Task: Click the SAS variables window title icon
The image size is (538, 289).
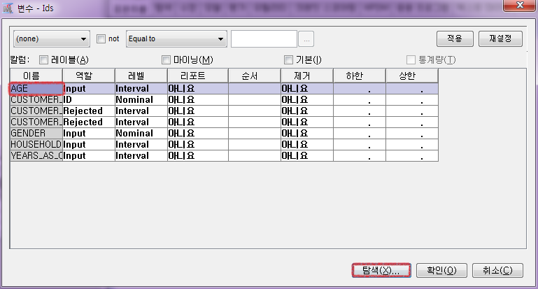Action: point(8,8)
